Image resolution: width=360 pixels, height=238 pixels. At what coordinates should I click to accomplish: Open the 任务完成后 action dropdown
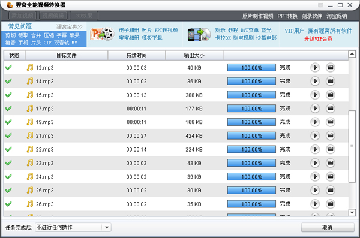click(73, 227)
